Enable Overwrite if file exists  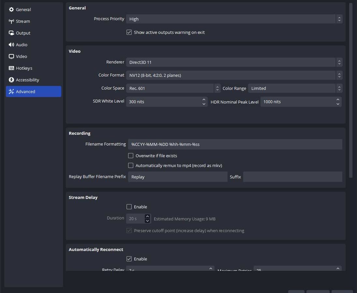131,156
